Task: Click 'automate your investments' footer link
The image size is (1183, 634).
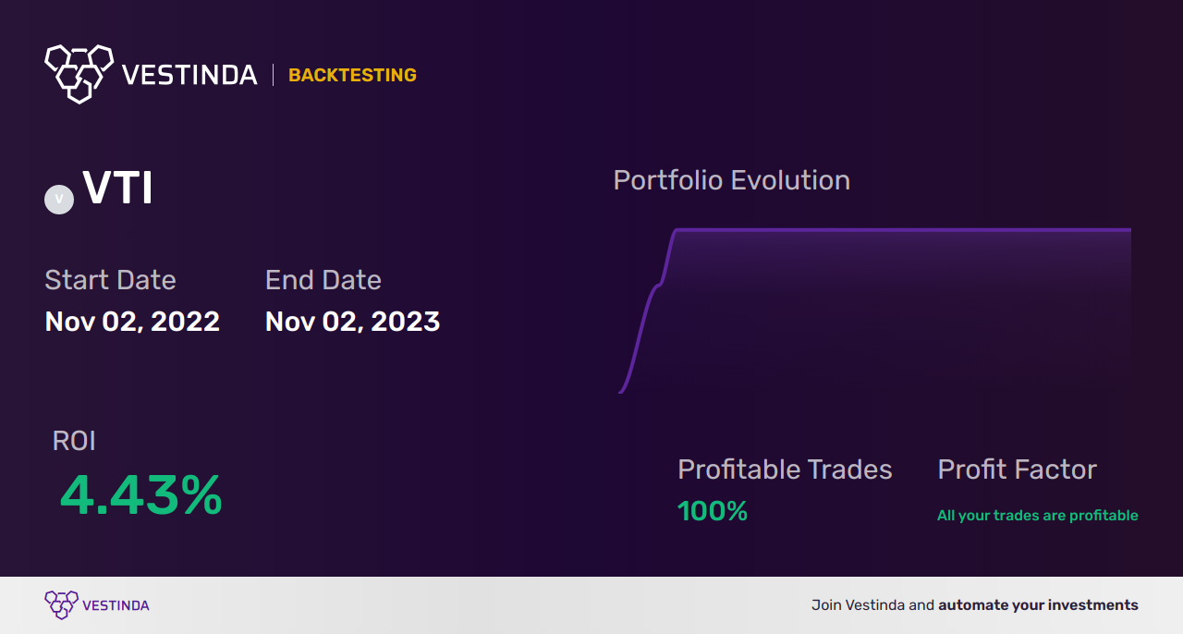Action: [x=1039, y=605]
